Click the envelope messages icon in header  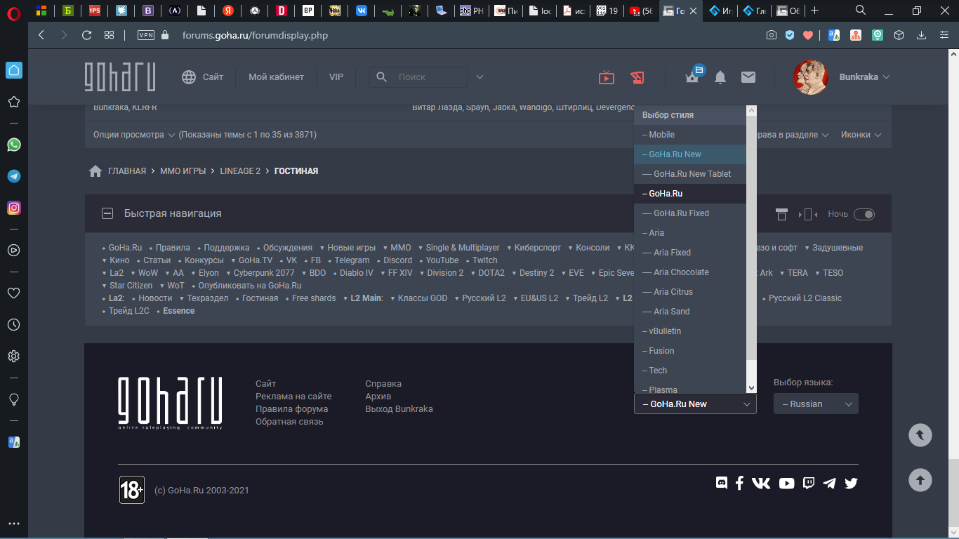[748, 77]
